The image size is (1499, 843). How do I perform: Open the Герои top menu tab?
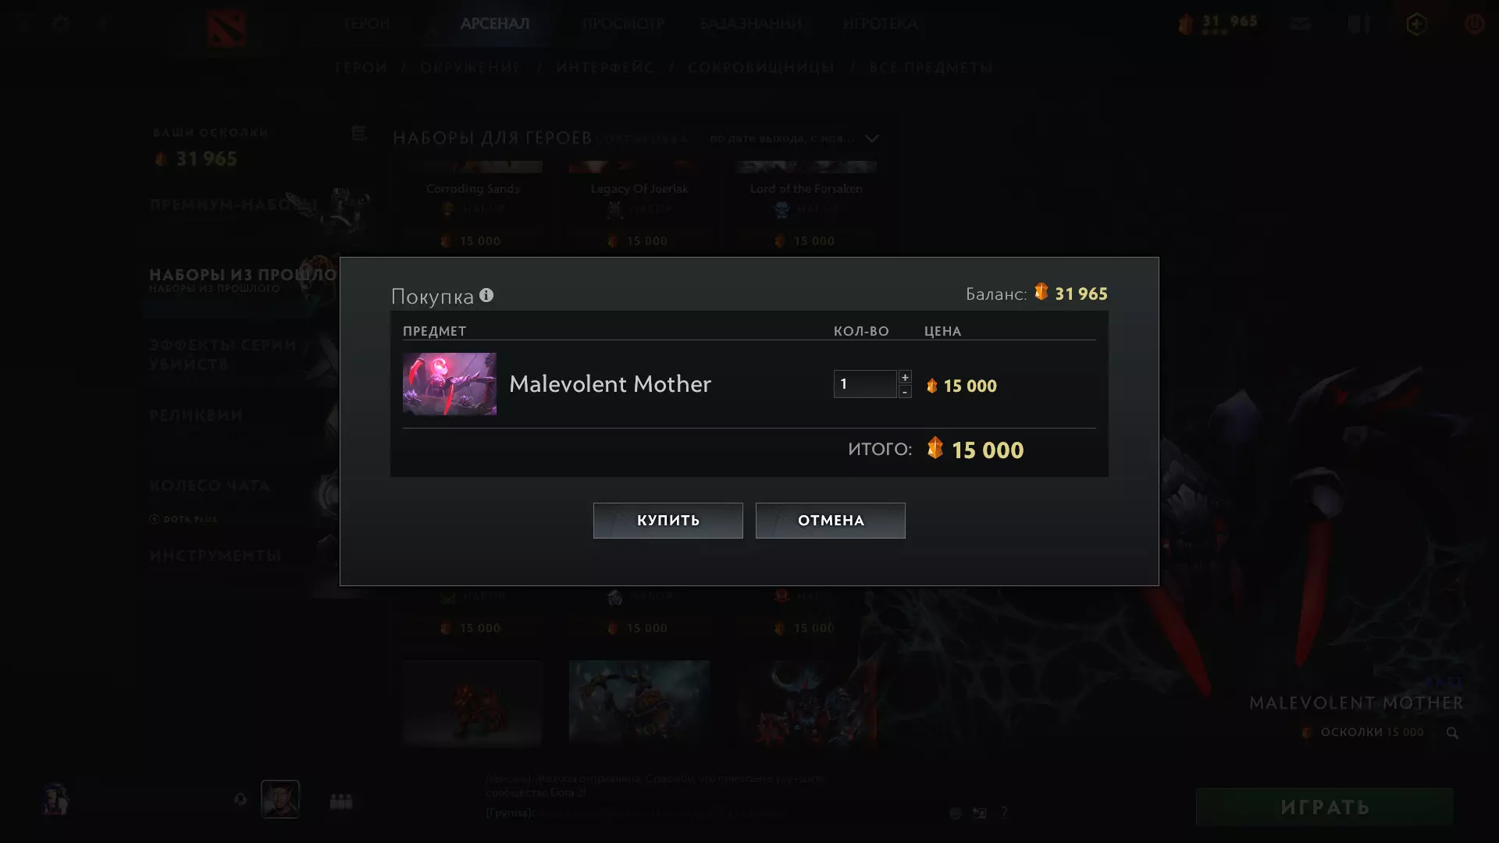click(367, 23)
